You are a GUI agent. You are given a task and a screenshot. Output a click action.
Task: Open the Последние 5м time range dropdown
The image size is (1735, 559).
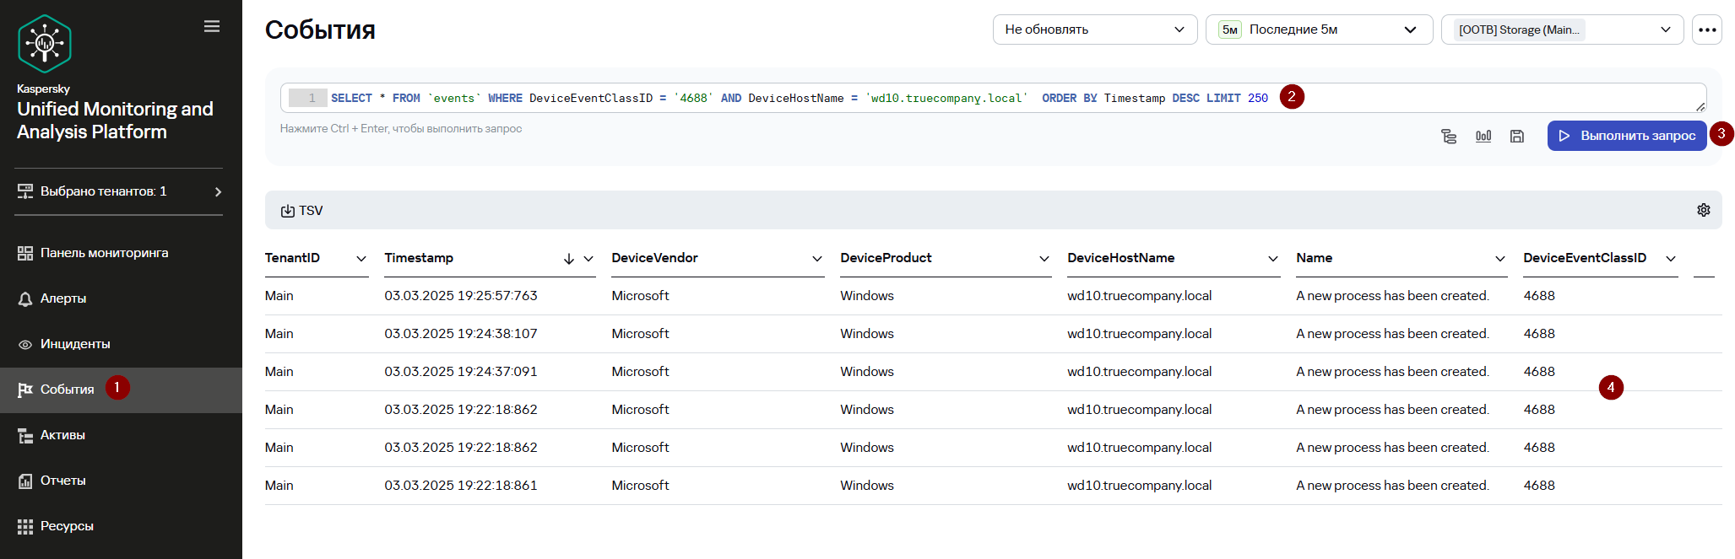[x=1319, y=30]
